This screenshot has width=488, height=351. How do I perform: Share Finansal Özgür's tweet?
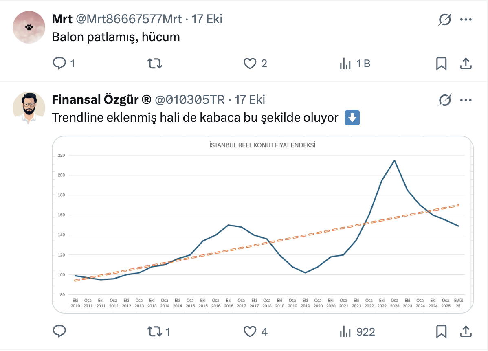466,331
